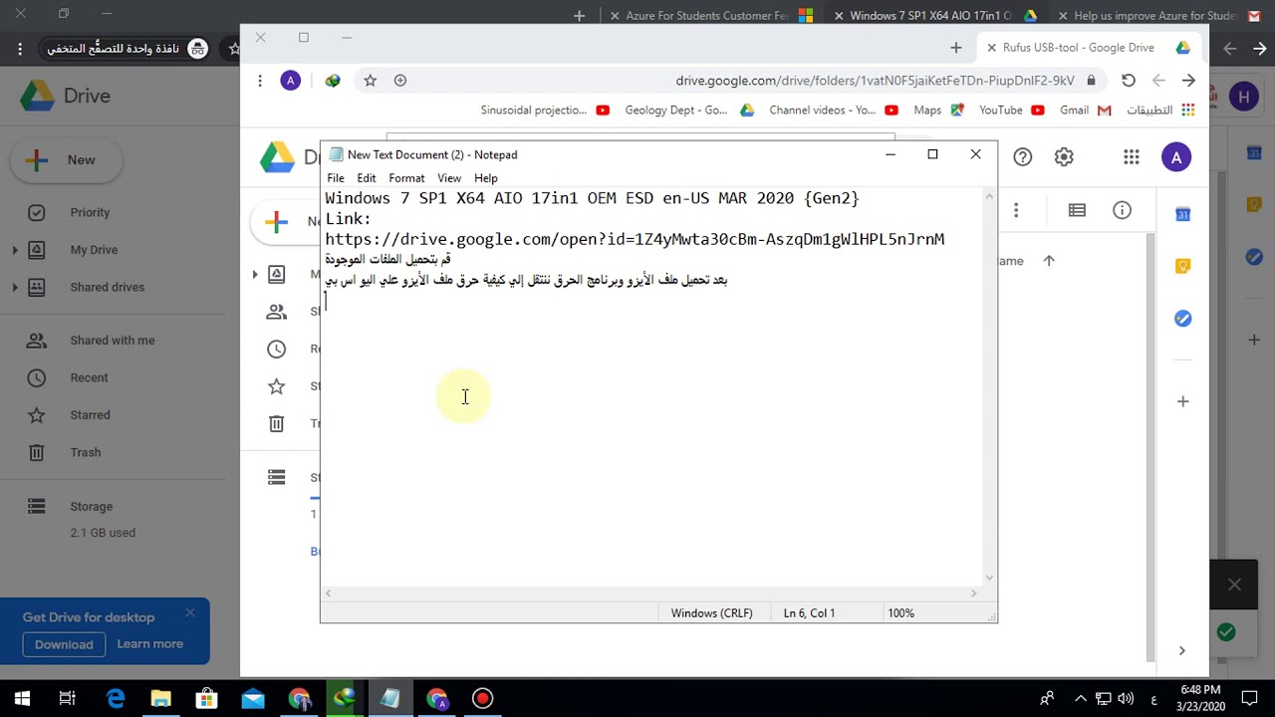This screenshot has height=717, width=1275.
Task: Switch Drive to list layout icon
Action: pyautogui.click(x=1077, y=210)
